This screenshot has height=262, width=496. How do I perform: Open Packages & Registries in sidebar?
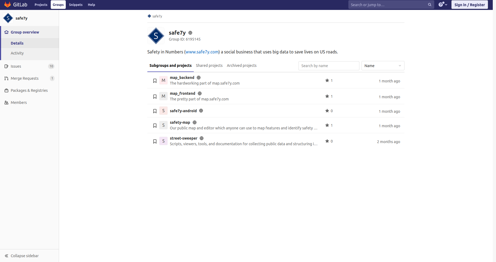pyautogui.click(x=29, y=90)
